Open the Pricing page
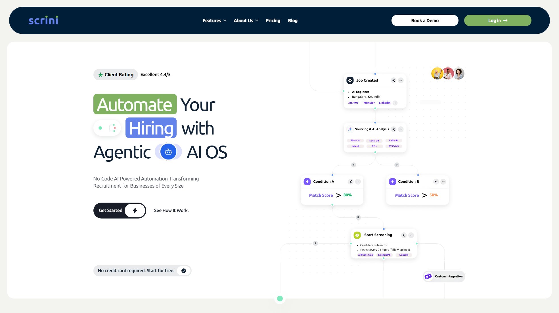Screen dimensions: 559x313 [x=273, y=20]
